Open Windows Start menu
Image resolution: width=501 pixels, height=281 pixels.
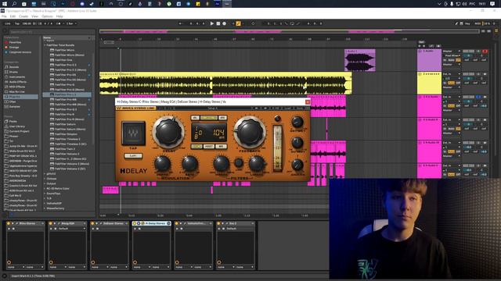tap(5, 4)
